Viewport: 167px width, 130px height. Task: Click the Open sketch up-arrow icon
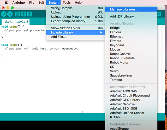[24, 14]
